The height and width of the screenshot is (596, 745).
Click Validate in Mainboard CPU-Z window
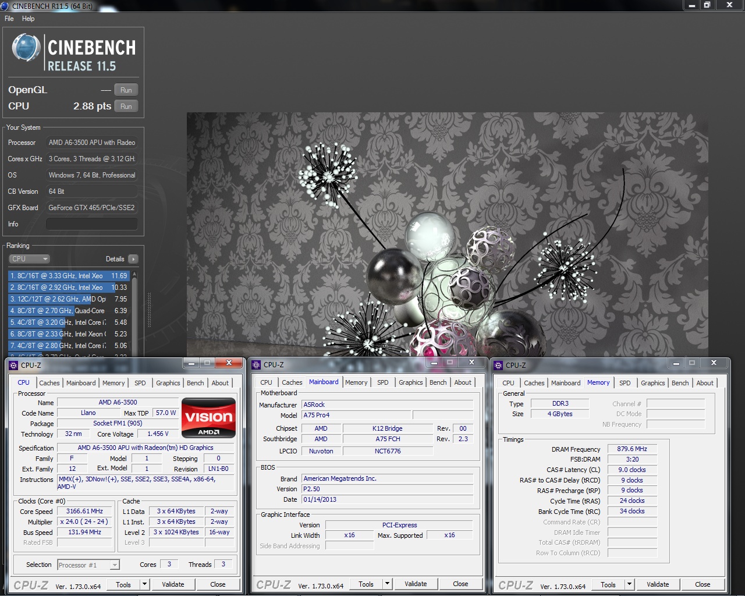pyautogui.click(x=416, y=584)
